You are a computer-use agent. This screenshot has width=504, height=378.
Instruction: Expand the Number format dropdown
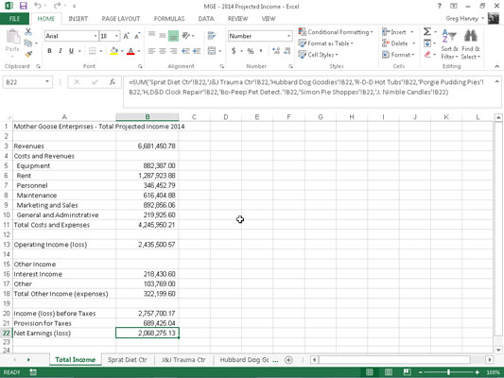(288, 36)
